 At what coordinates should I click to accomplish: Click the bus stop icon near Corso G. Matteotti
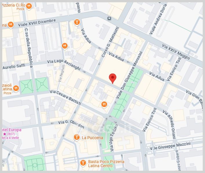coord(109,18)
